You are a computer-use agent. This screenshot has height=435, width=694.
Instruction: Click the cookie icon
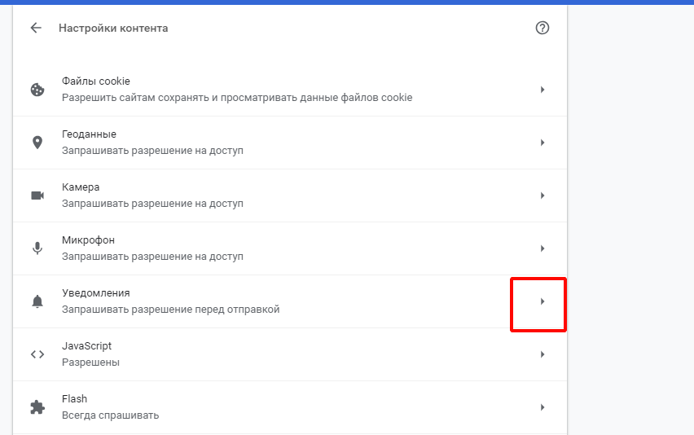[37, 90]
